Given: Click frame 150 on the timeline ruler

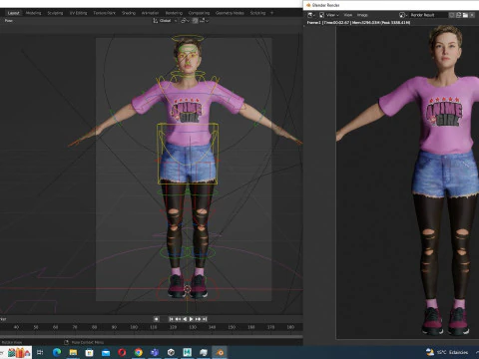Looking at the screenshot, I should [x=232, y=327].
